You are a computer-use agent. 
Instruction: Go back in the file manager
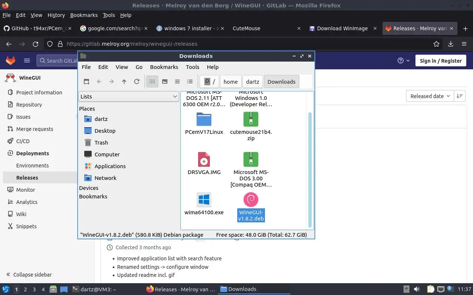[x=99, y=82]
